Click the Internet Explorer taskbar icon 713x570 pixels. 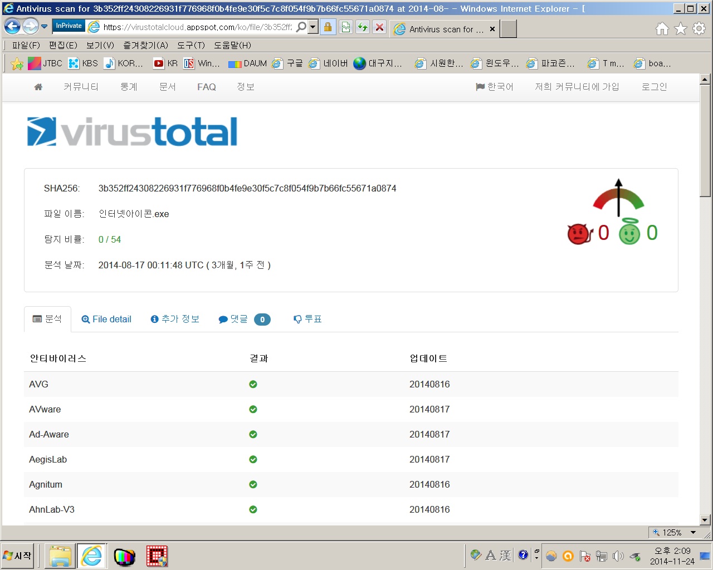tap(91, 556)
